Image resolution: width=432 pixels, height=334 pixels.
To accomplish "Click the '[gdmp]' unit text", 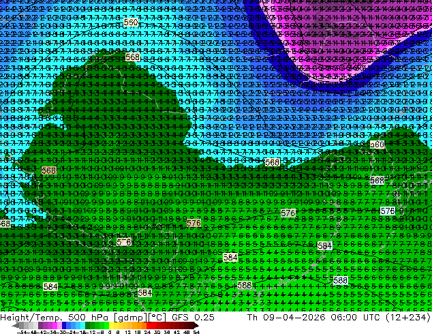I will (x=131, y=318).
